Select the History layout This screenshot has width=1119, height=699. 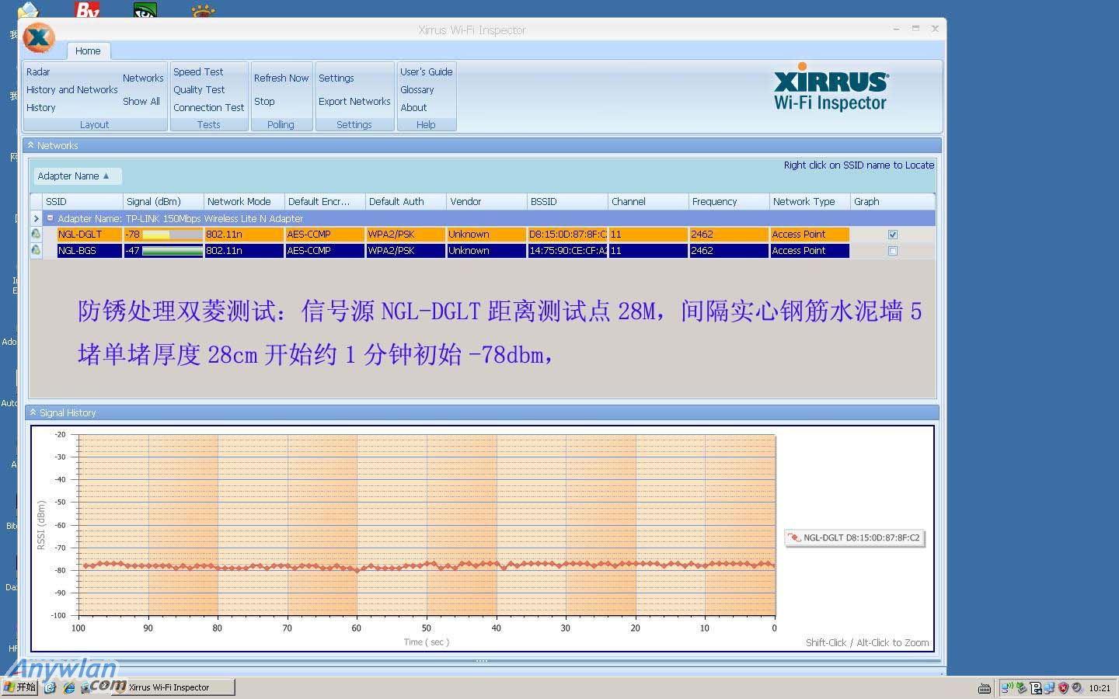[x=41, y=108]
